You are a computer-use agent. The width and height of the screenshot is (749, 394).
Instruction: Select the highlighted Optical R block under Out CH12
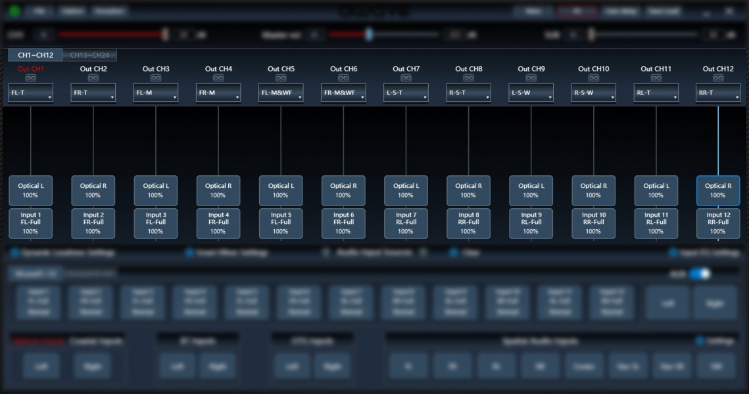point(718,190)
